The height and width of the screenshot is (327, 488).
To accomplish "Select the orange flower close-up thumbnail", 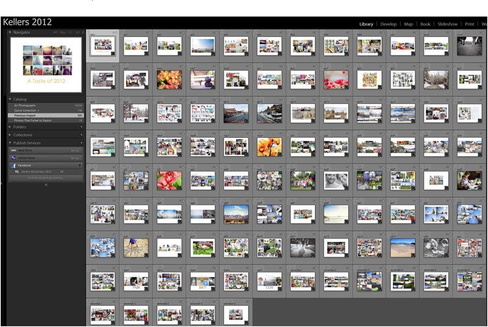I will (x=169, y=79).
